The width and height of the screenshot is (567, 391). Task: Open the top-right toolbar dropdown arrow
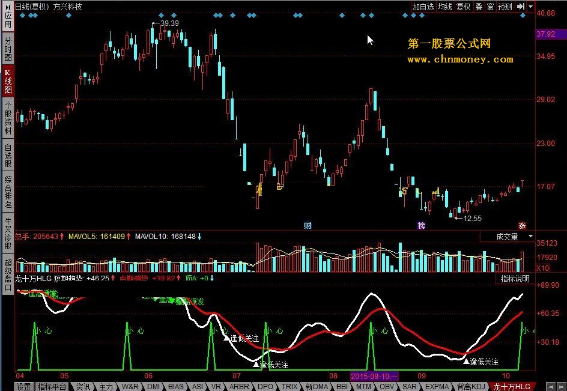click(x=530, y=7)
